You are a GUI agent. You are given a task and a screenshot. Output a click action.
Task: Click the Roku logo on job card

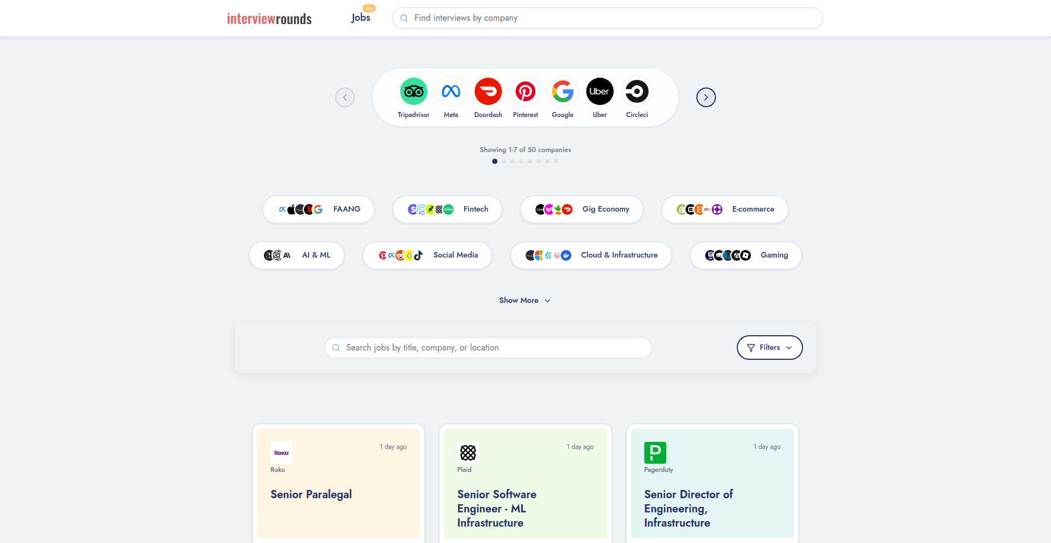(x=281, y=453)
